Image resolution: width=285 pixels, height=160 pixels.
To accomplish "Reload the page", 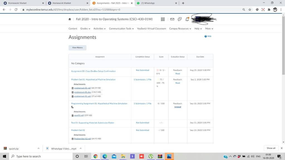I will pos(16,10).
